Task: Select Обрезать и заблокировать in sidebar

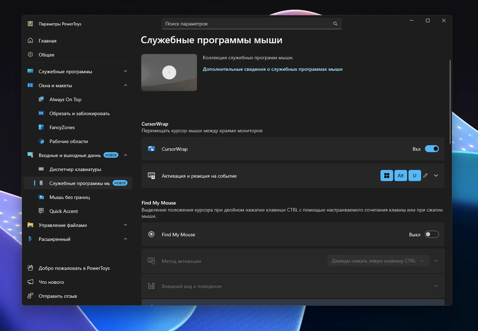Action: 78,113
